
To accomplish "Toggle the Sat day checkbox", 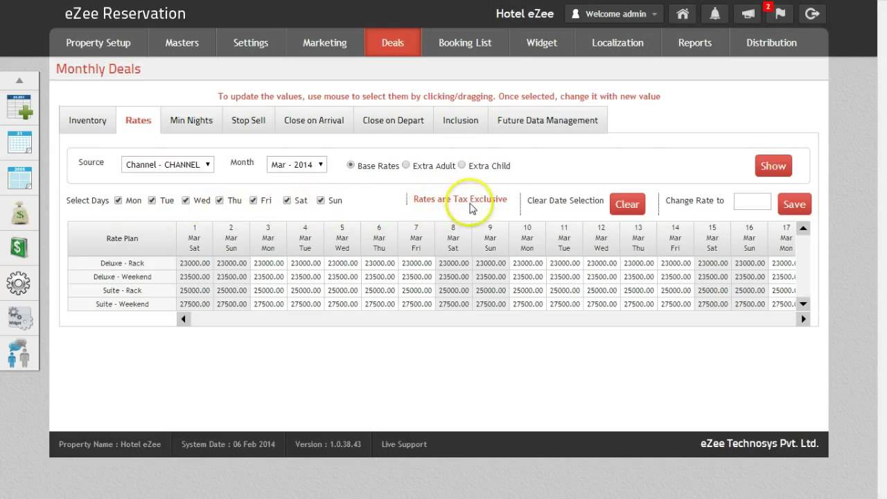I will coord(287,200).
